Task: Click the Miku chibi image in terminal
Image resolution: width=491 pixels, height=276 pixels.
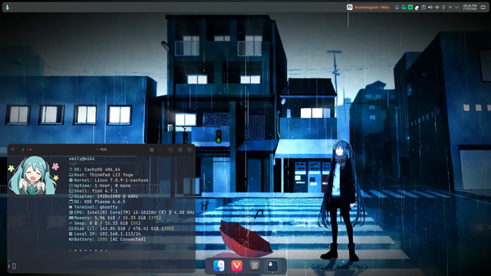Action: (34, 176)
